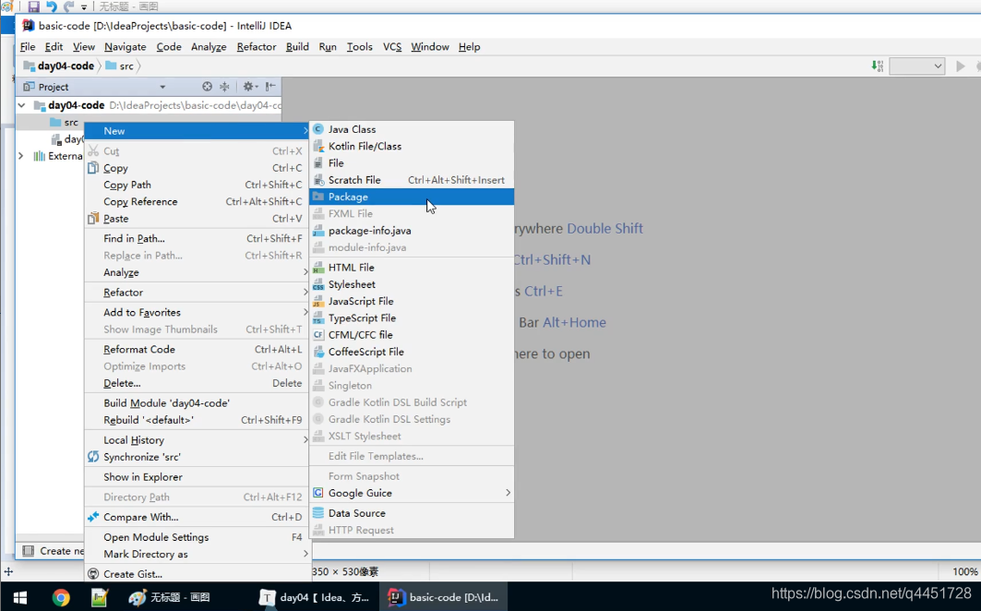The width and height of the screenshot is (981, 611).
Task: Open Project panel settings gear
Action: pos(250,87)
